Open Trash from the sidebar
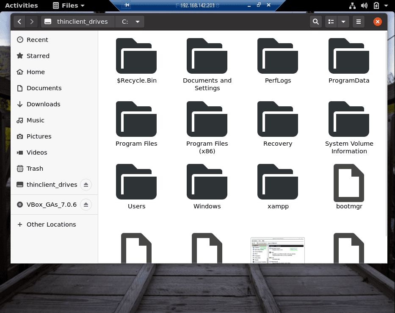This screenshot has height=313, width=395. (35, 168)
